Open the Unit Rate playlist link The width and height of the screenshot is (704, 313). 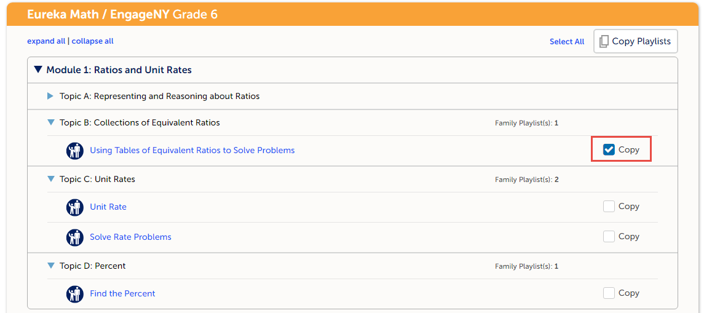pyautogui.click(x=108, y=207)
